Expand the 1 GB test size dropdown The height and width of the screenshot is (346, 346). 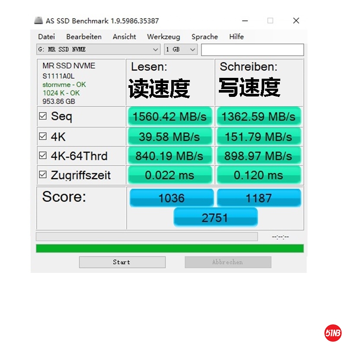(181, 49)
